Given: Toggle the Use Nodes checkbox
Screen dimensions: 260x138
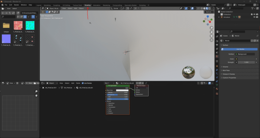Looking at the screenshot, I should click(82, 83).
